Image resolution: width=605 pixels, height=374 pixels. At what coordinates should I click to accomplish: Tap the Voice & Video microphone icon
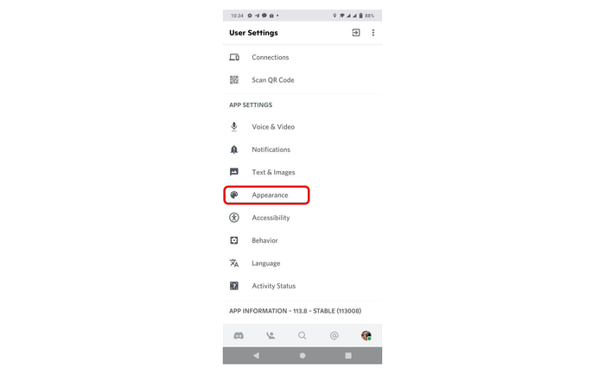pos(234,127)
